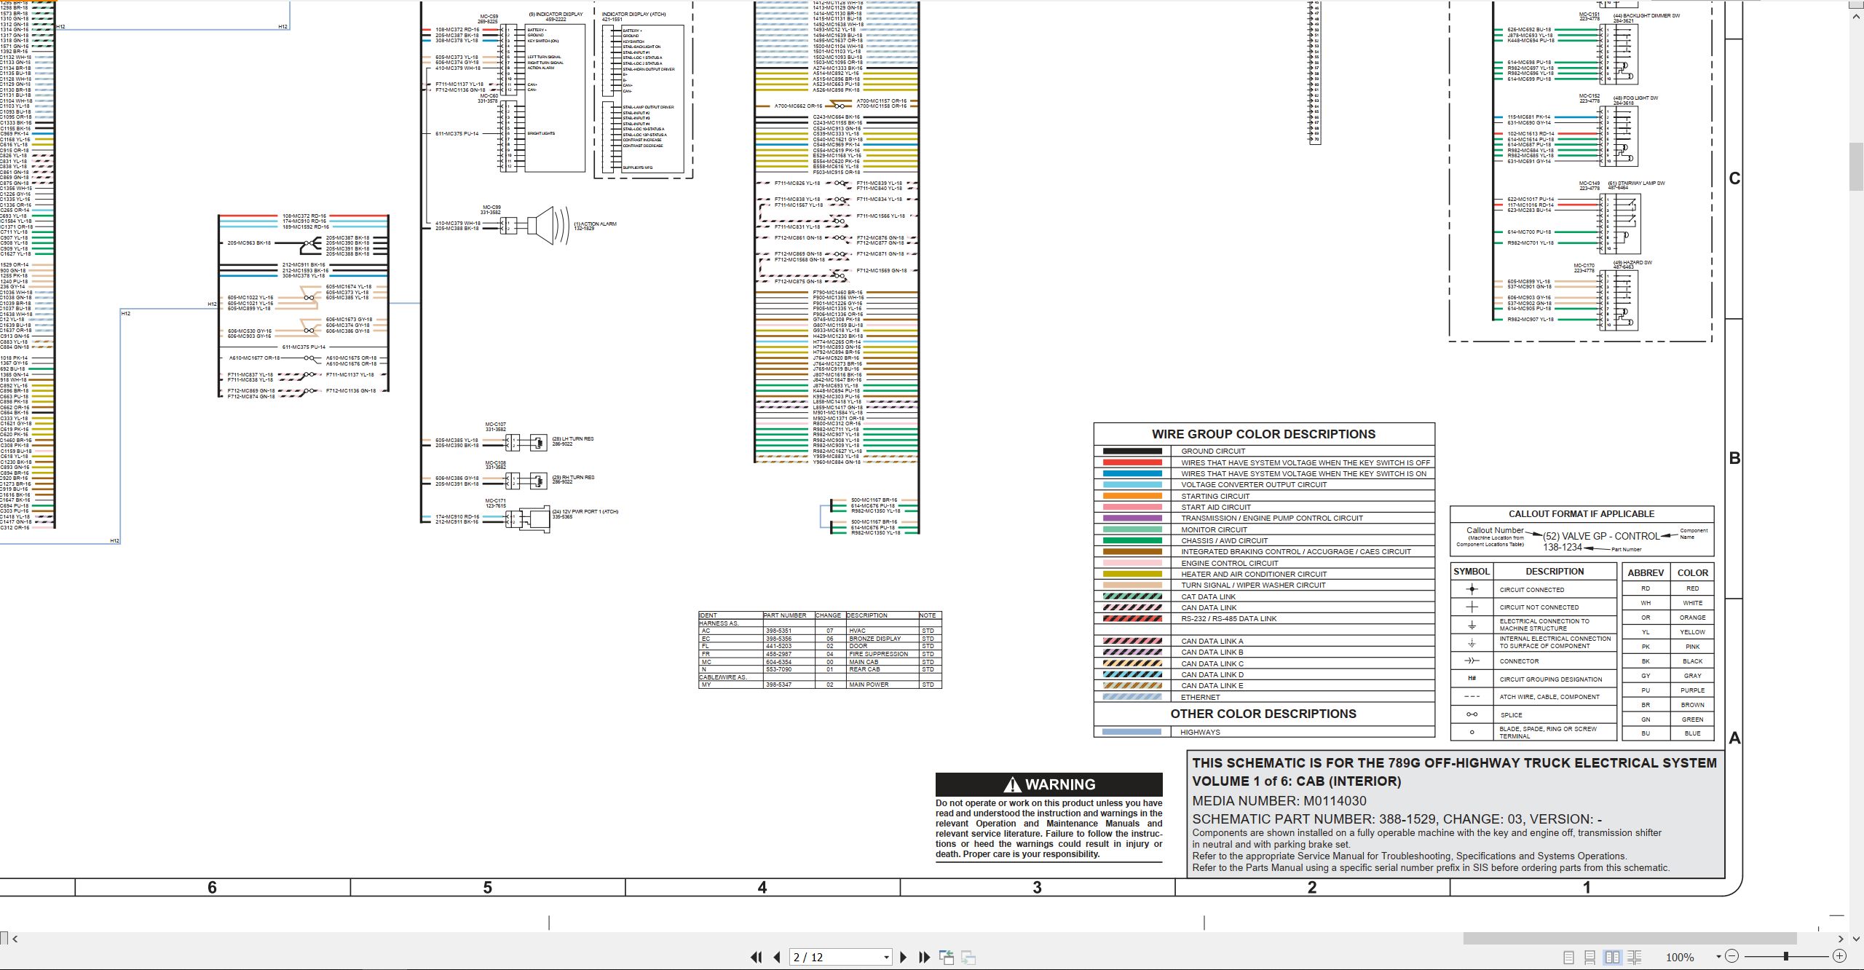
Task: Click the (9) INDICATOR DISPLAY label
Action: (556, 15)
